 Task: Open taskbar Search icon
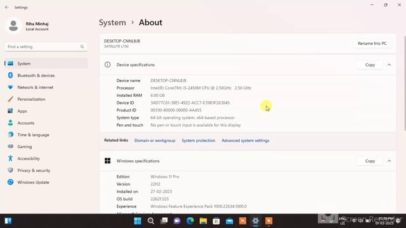pyautogui.click(x=151, y=221)
